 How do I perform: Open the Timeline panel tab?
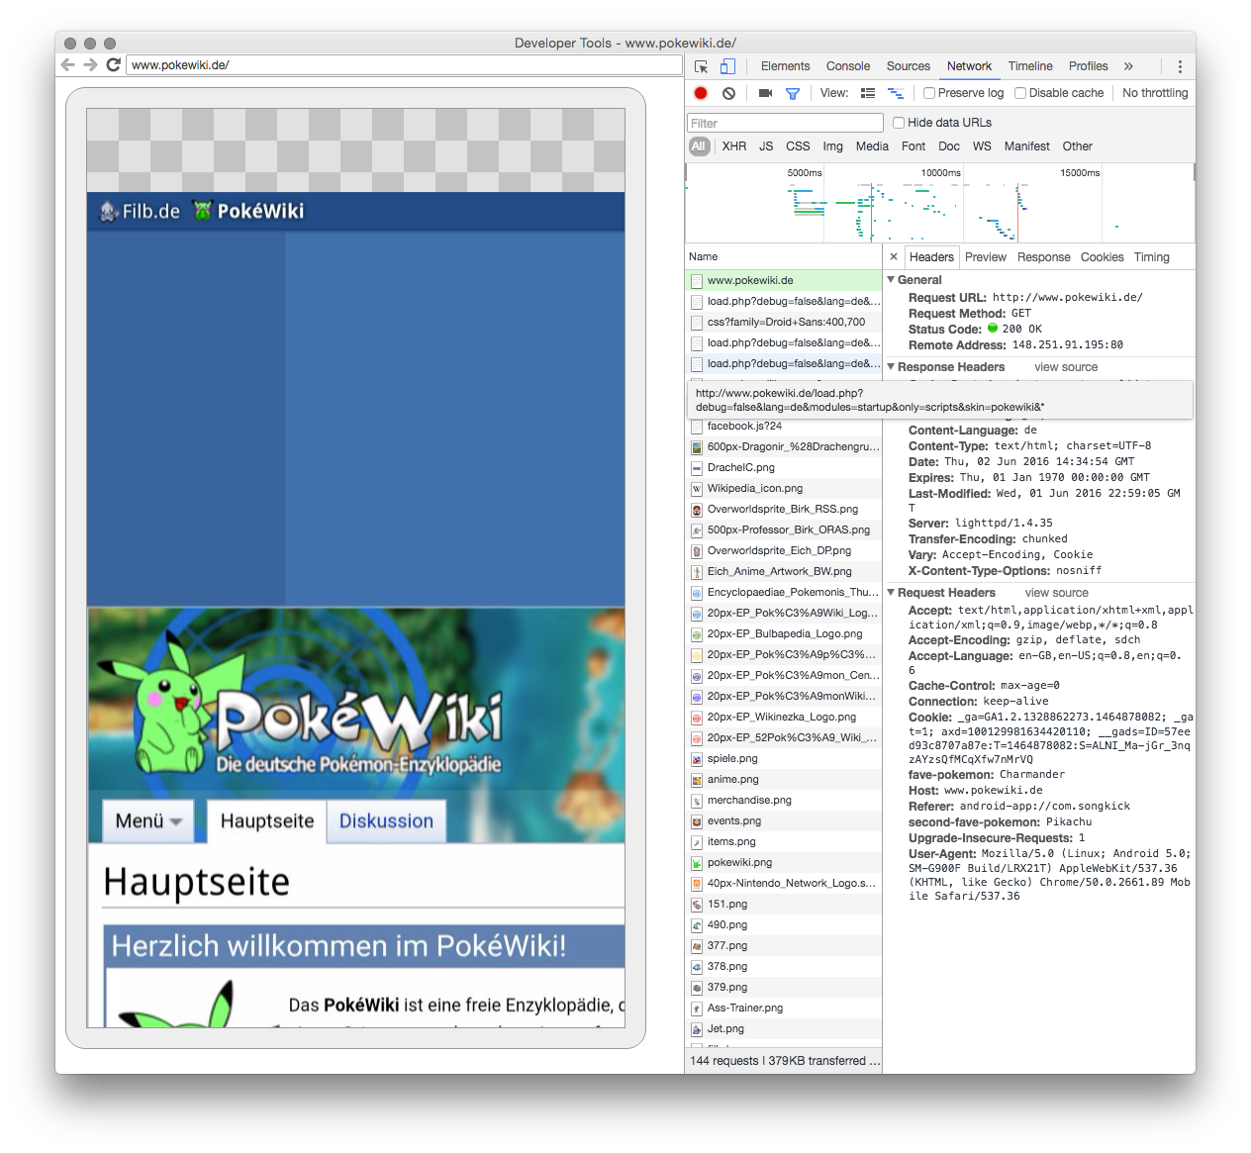pos(1030,66)
